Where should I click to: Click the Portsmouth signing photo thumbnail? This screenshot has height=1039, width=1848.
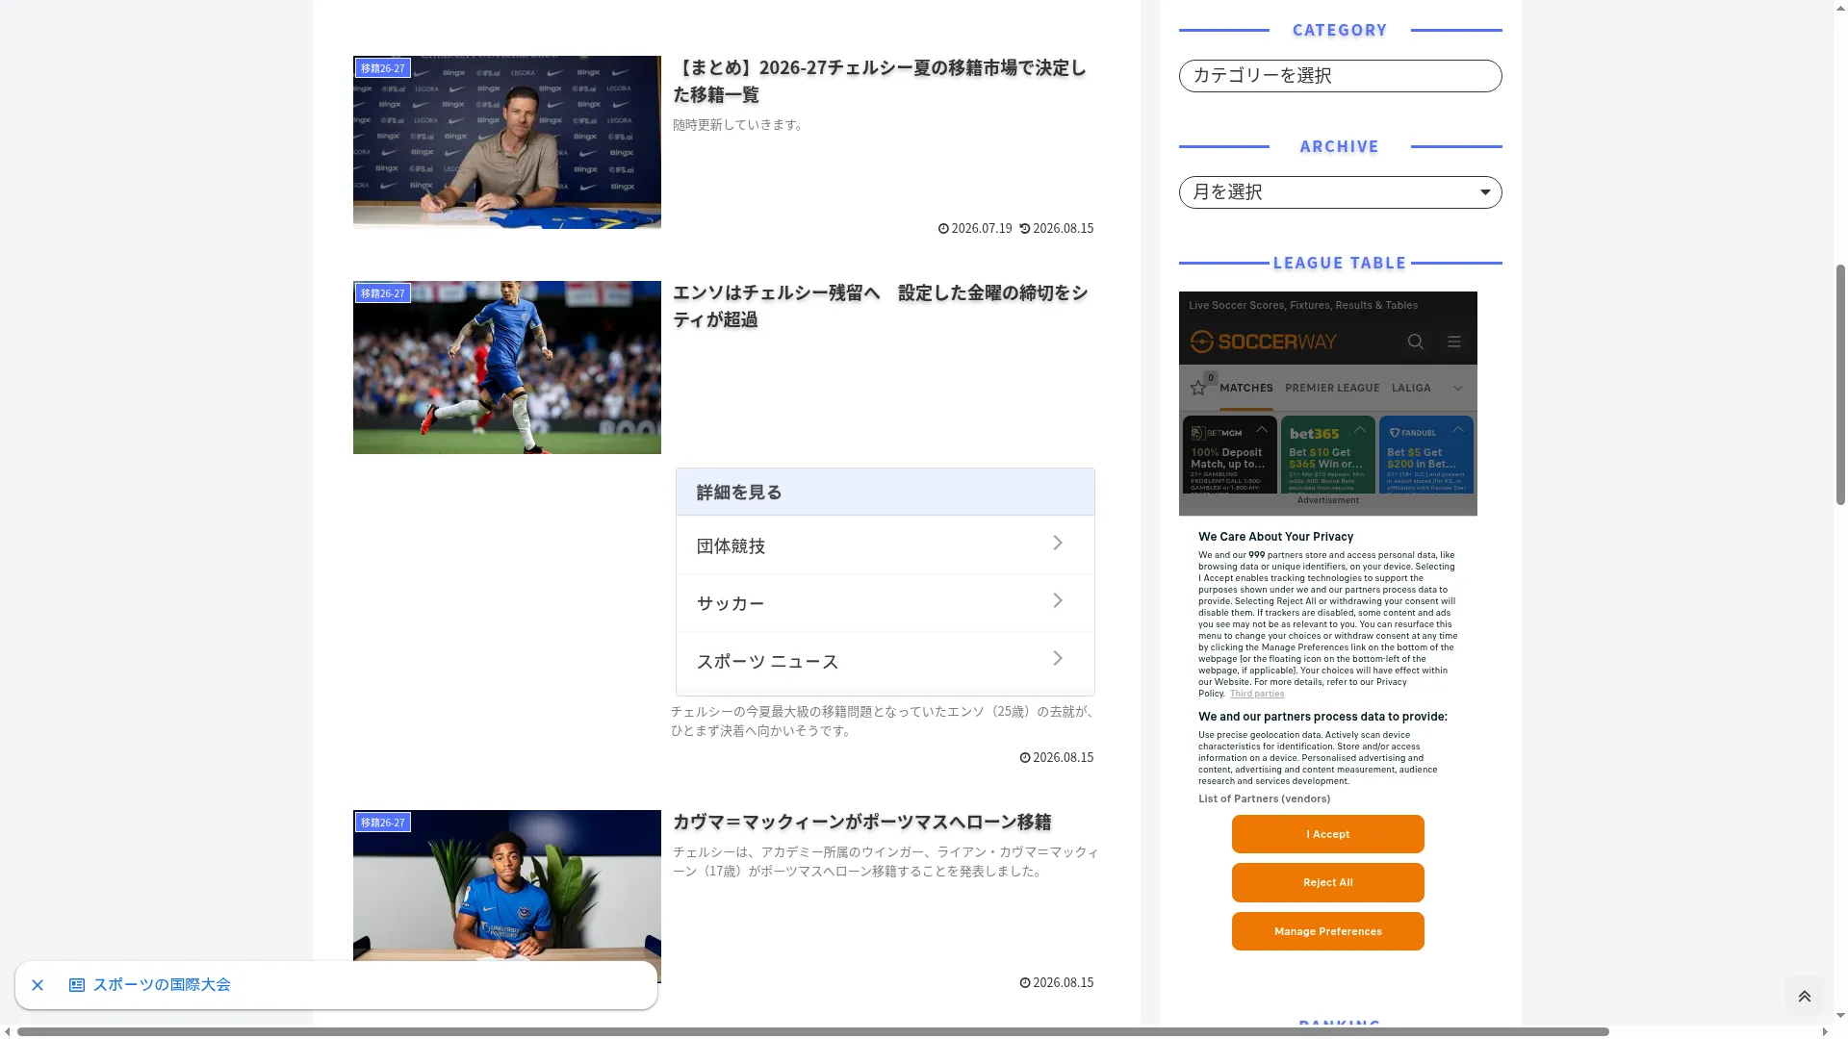point(507,895)
